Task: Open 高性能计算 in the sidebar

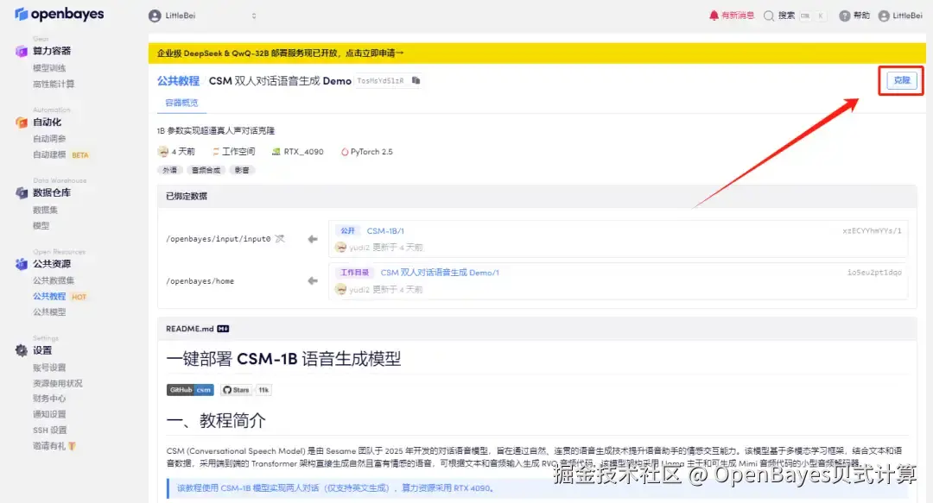Action: click(x=54, y=84)
